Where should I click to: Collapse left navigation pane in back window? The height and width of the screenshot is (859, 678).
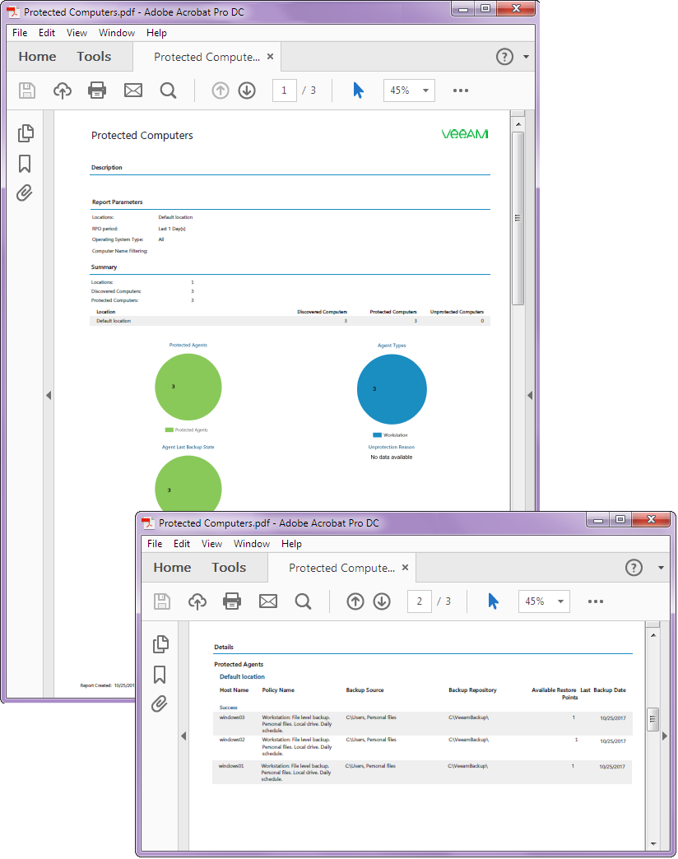[49, 395]
